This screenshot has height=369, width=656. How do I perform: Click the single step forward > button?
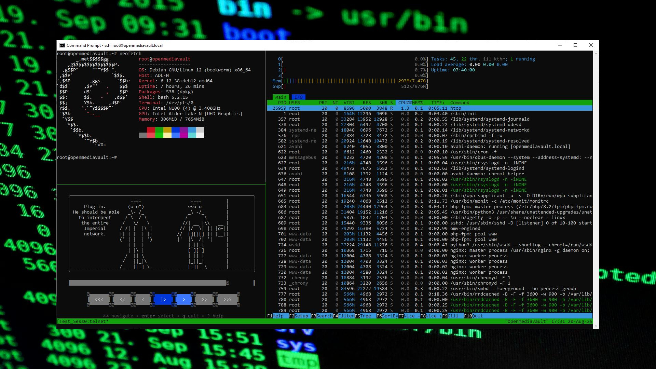click(x=184, y=300)
